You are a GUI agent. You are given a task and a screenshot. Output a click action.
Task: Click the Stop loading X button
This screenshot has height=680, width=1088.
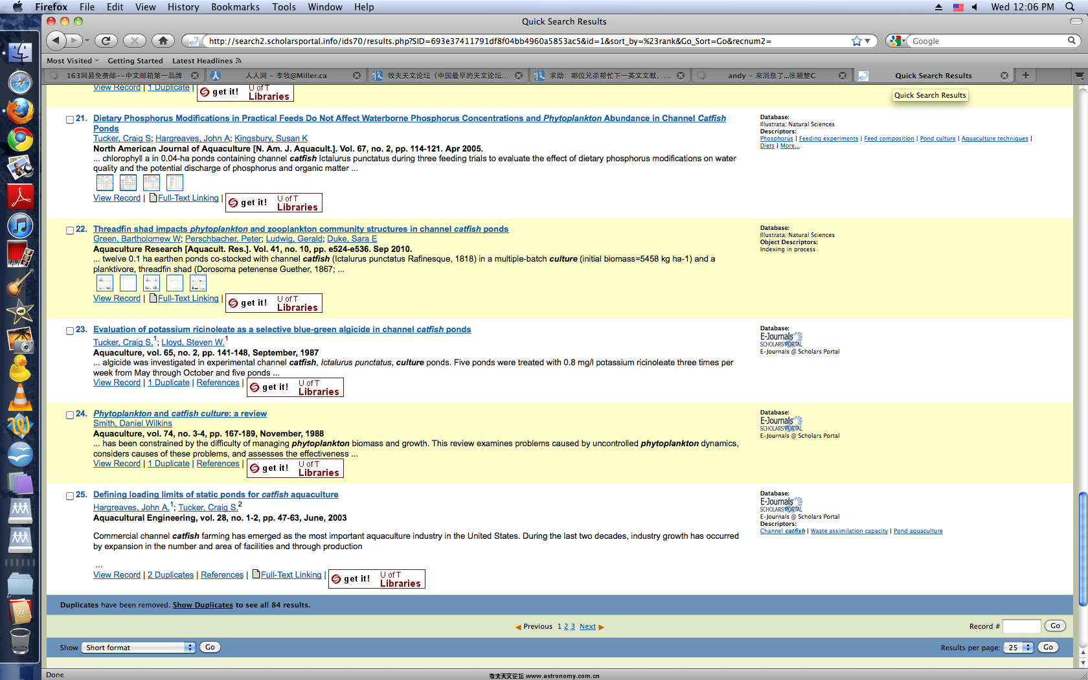pyautogui.click(x=134, y=41)
